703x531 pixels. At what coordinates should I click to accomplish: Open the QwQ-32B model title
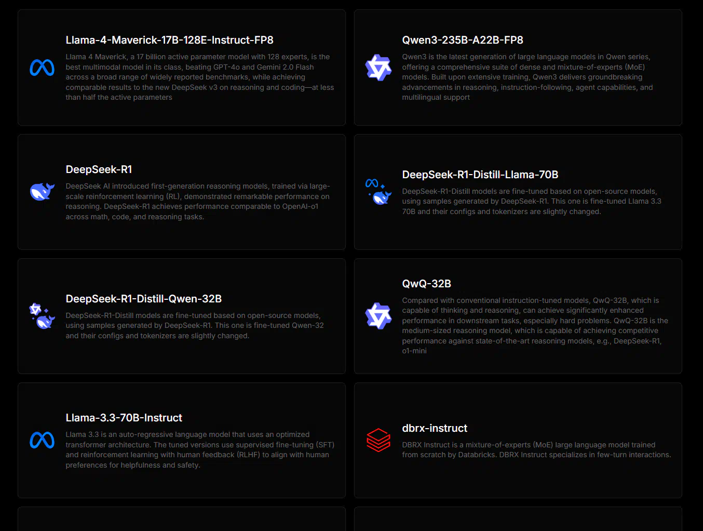[x=426, y=284]
